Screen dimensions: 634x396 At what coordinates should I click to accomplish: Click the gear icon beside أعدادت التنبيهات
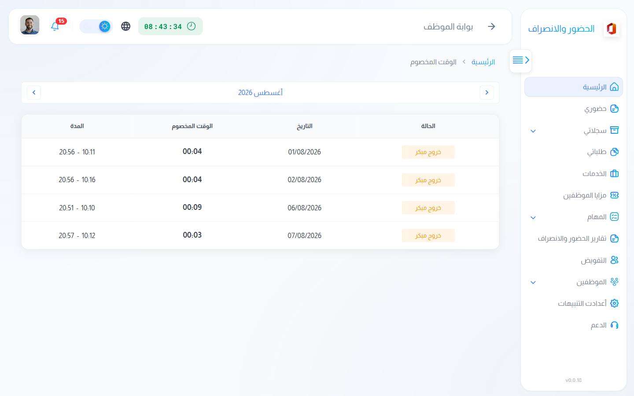[614, 303]
